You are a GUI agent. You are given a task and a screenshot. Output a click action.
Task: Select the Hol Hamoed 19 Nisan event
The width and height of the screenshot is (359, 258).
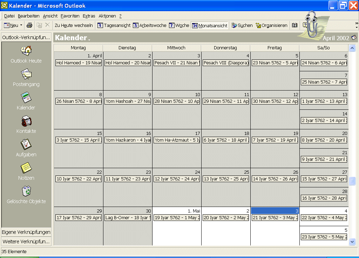[79, 63]
